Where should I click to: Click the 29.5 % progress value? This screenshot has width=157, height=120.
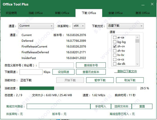[144, 88]
